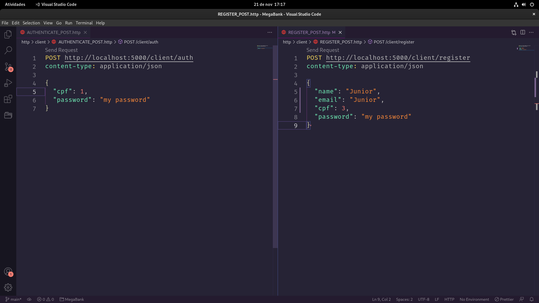Open Source Control view with 11 changes
539x303 pixels.
point(8,67)
